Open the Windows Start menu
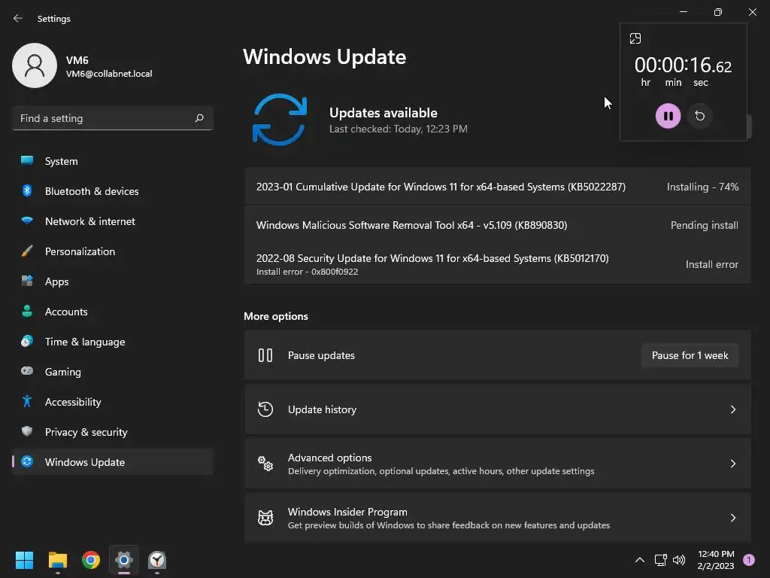Viewport: 770px width, 578px height. click(x=24, y=560)
